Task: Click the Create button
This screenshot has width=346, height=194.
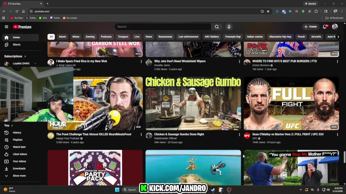Action: tap(310, 27)
